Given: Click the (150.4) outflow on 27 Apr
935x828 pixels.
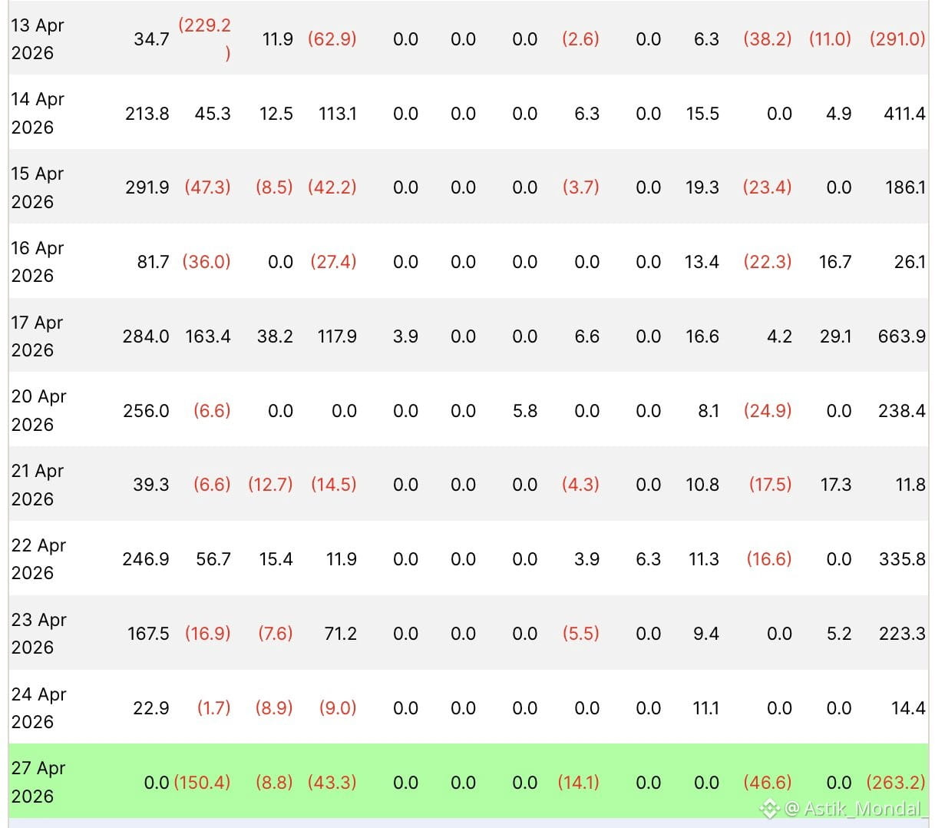Looking at the screenshot, I should (202, 782).
